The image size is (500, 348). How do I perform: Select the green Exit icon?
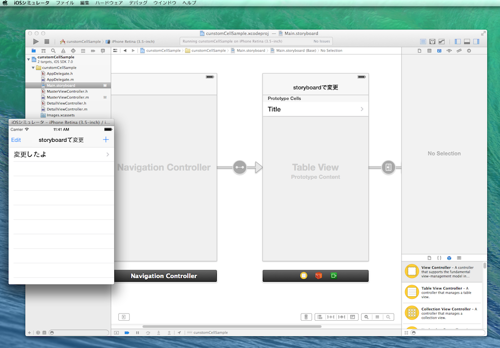point(334,275)
